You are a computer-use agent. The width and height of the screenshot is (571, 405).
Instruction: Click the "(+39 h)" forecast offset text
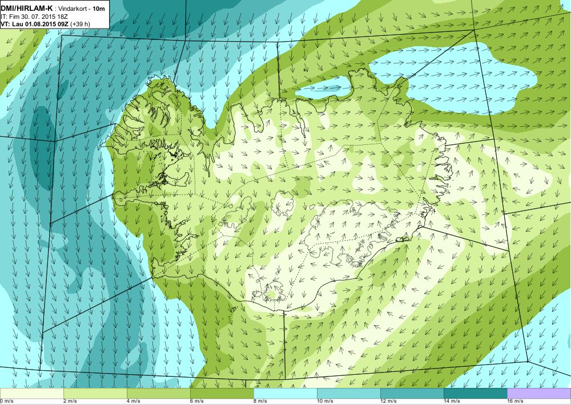[x=80, y=24]
